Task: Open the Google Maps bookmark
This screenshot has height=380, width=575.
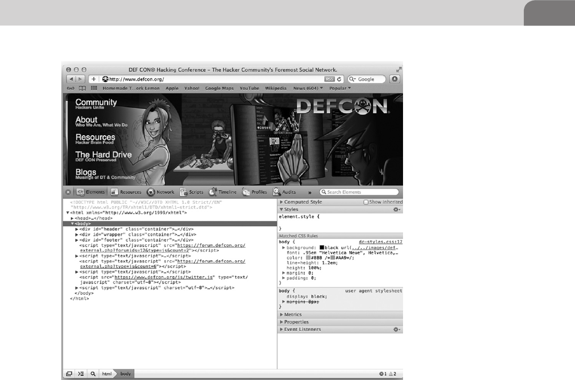Action: 219,88
